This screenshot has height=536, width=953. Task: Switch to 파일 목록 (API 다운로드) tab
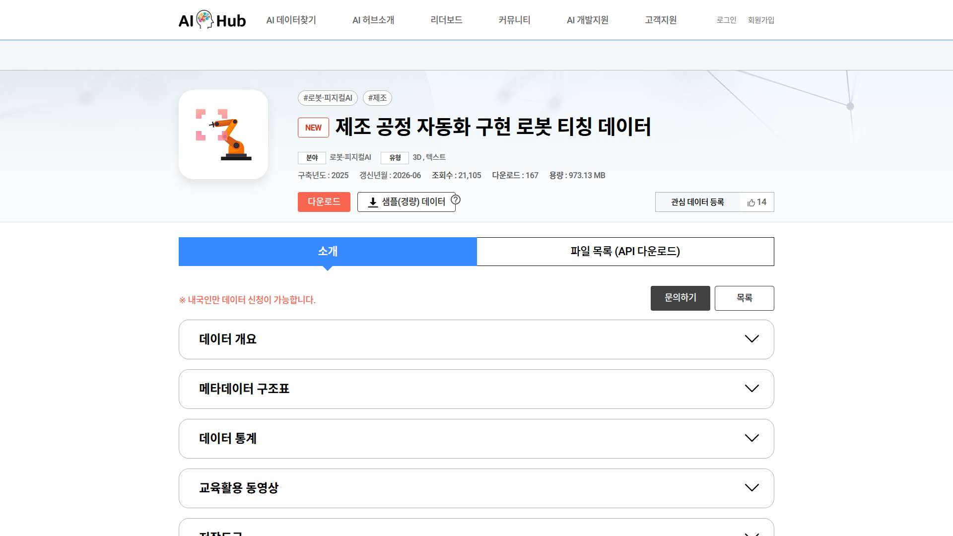625,252
